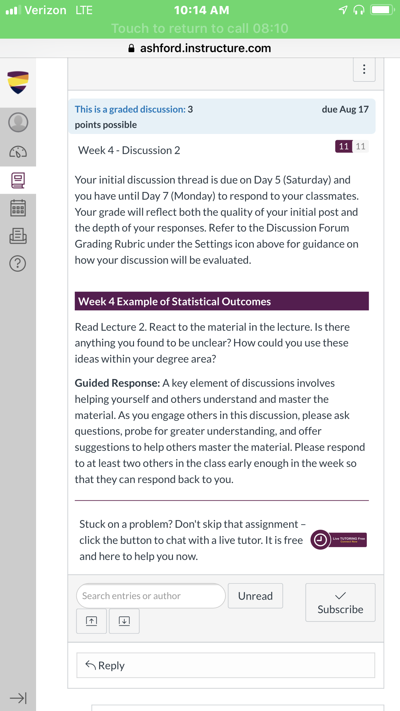This screenshot has height=711, width=400.
Task: Focus the Search entries or author field
Action: 151,596
